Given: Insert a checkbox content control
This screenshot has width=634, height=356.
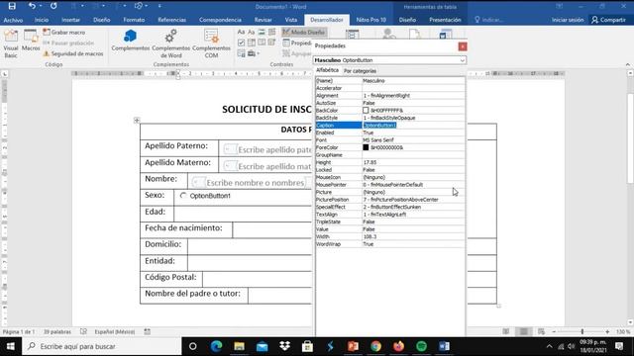Looking at the screenshot, I should click(241, 43).
